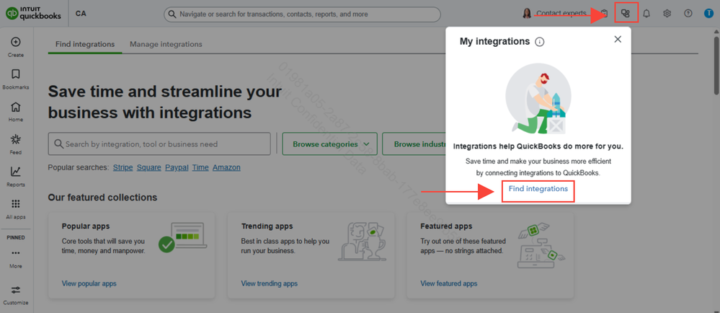The height and width of the screenshot is (313, 720).
Task: Open All apps grid icon
Action: (x=16, y=204)
